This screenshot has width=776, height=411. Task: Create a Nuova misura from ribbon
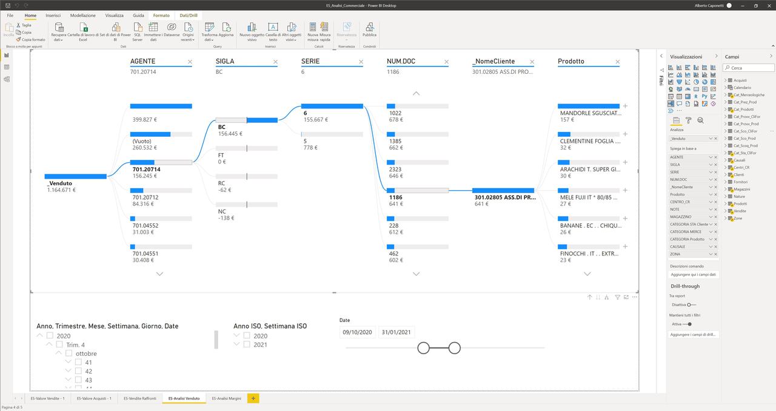pos(312,28)
